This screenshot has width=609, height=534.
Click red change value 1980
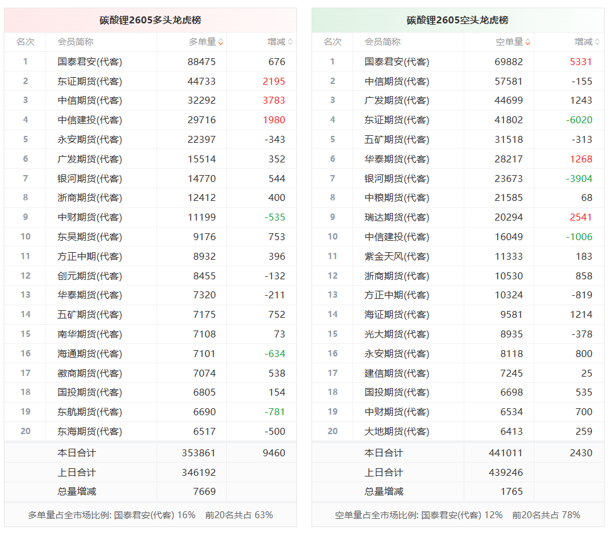pyautogui.click(x=274, y=120)
